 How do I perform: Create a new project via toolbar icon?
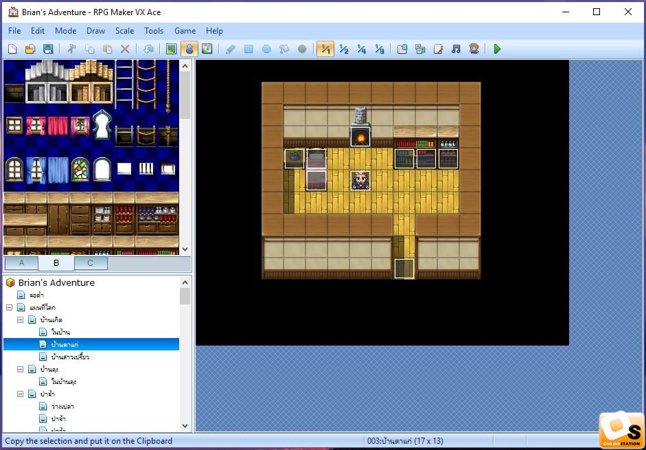click(13, 49)
